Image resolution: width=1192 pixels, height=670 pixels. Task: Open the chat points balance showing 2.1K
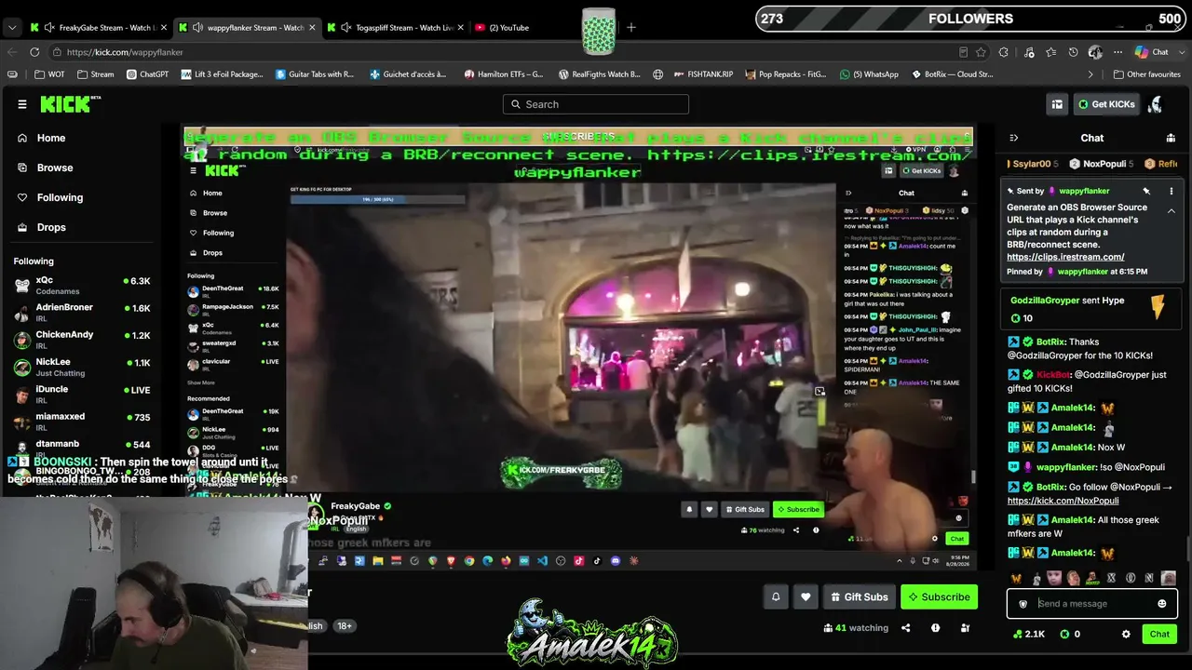pos(1029,634)
